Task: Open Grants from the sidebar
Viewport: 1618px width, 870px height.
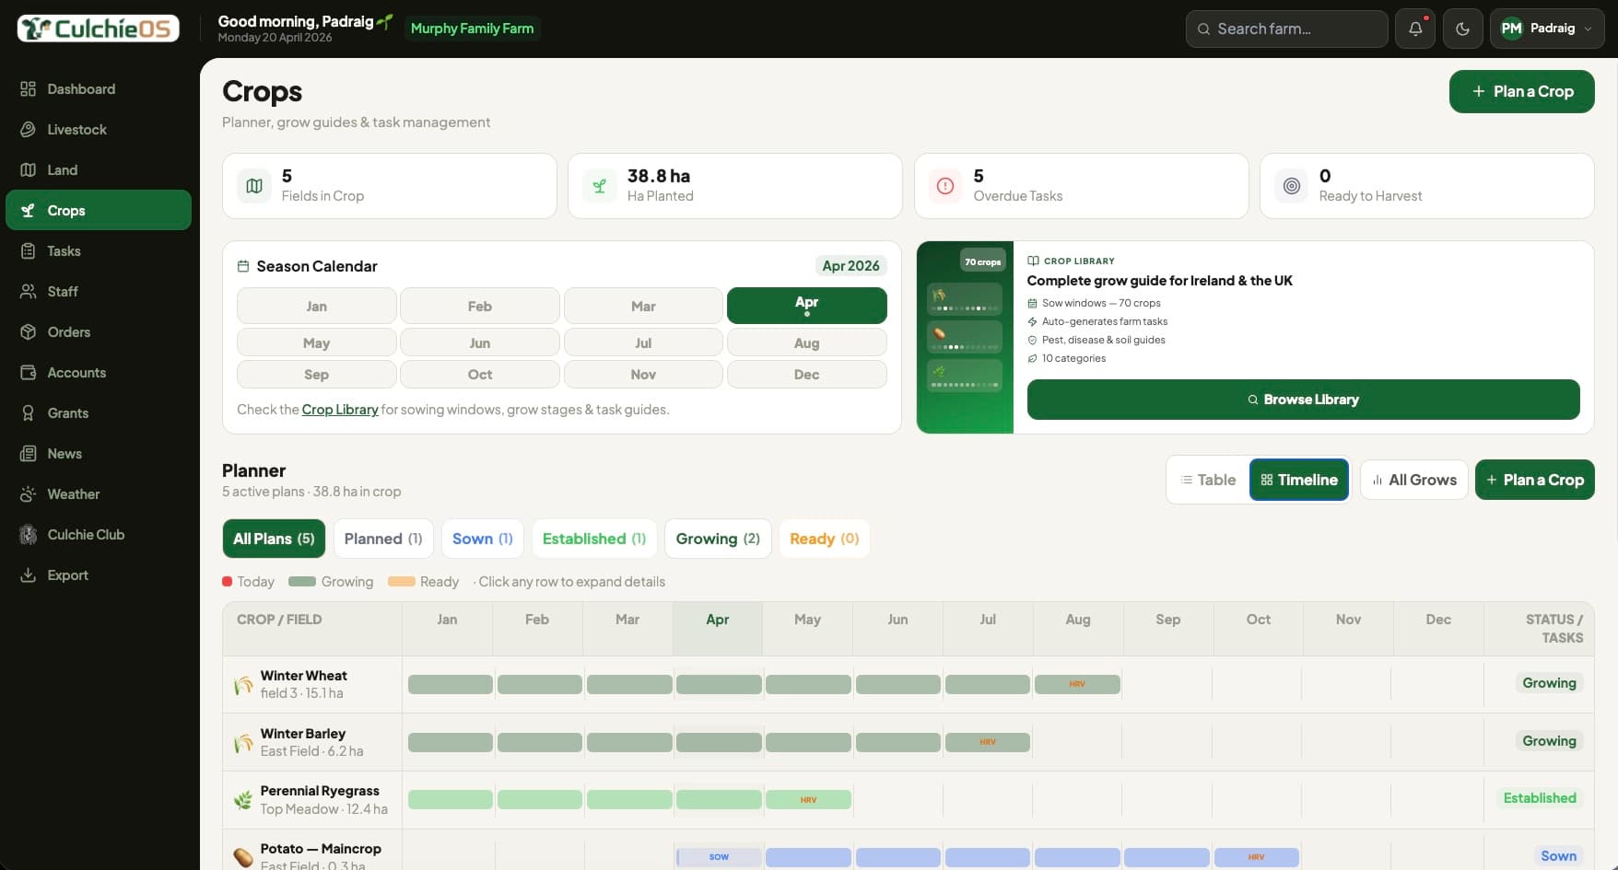Action: tap(67, 413)
